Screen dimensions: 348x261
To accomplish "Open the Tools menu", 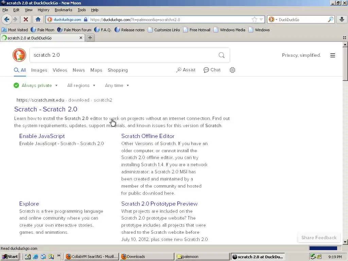I will click(x=82, y=10).
